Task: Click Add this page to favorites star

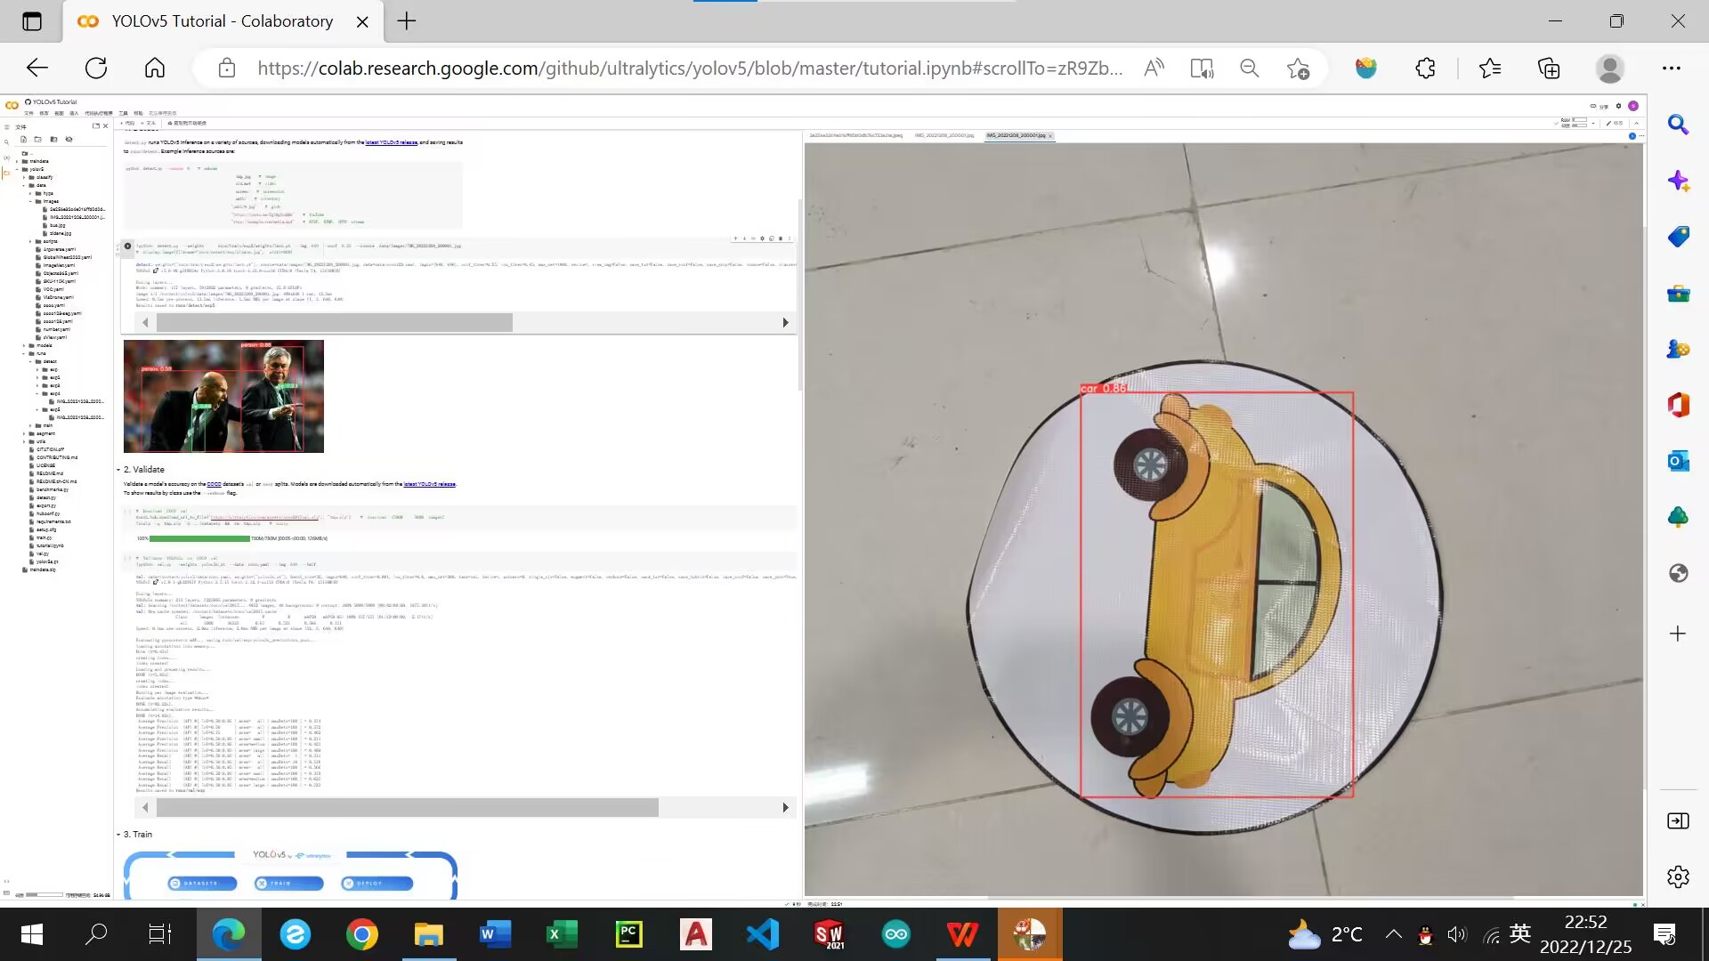Action: click(1298, 69)
